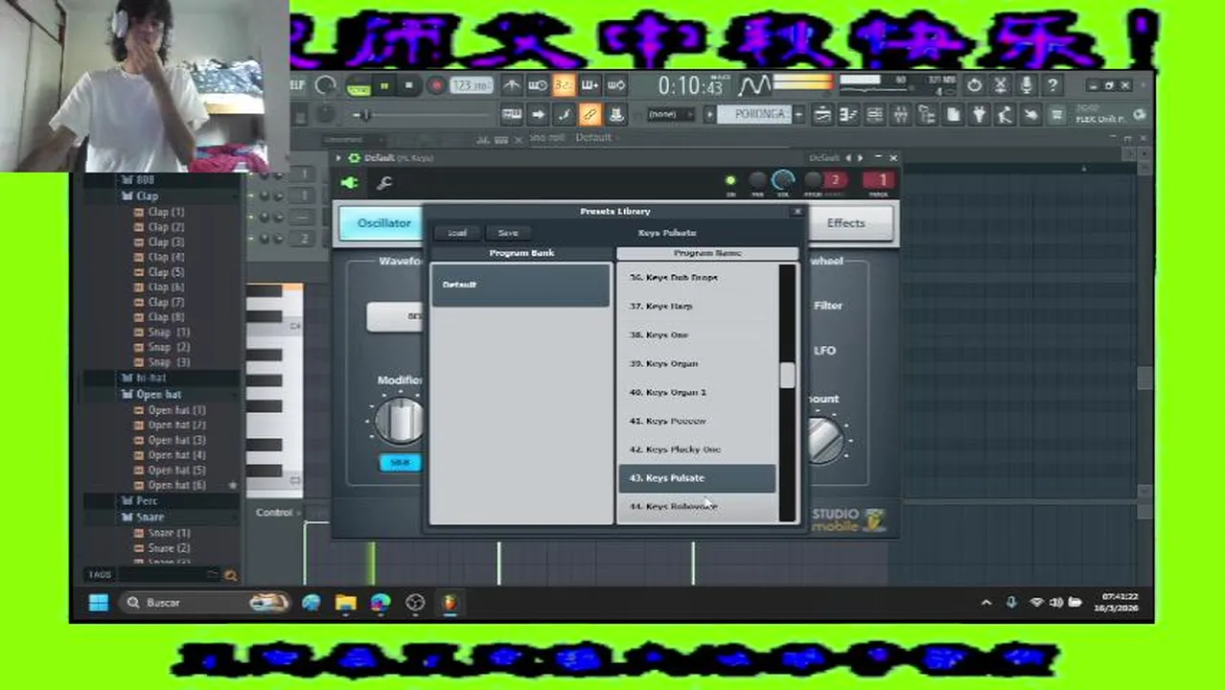This screenshot has width=1225, height=690.
Task: Click the tempo field showing 123
Action: 471,85
